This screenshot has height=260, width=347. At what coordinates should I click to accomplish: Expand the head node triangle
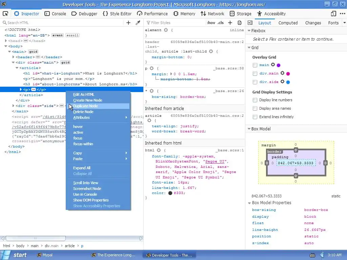click(6, 41)
